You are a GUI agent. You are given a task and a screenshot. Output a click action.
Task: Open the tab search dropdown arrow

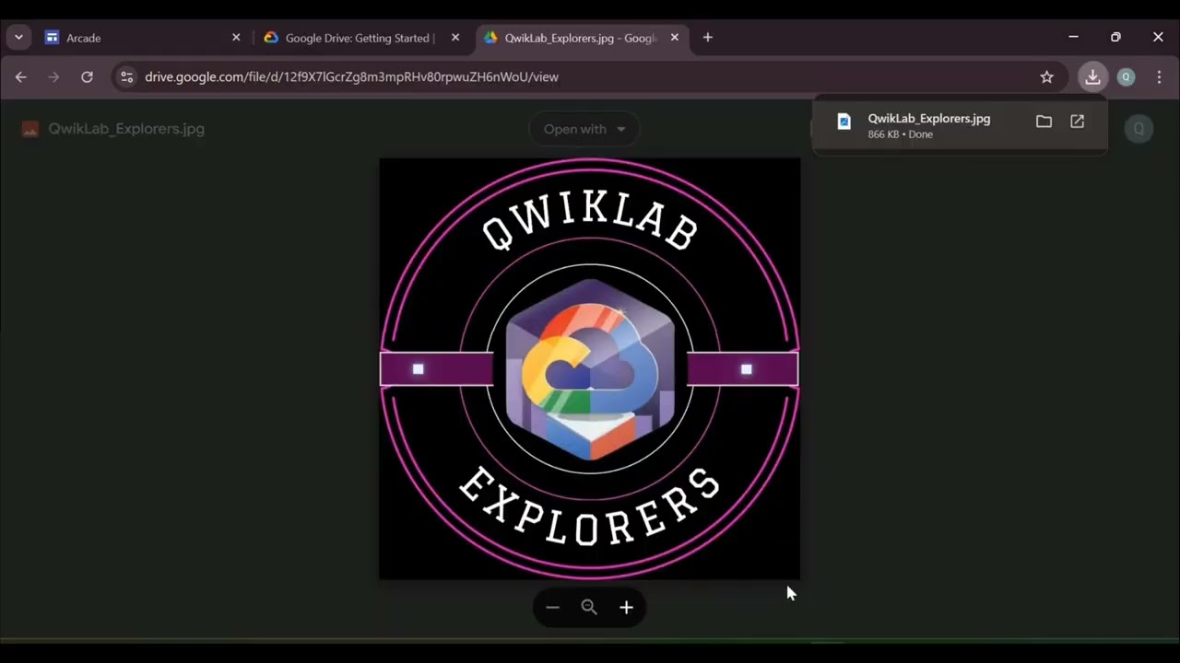(18, 38)
